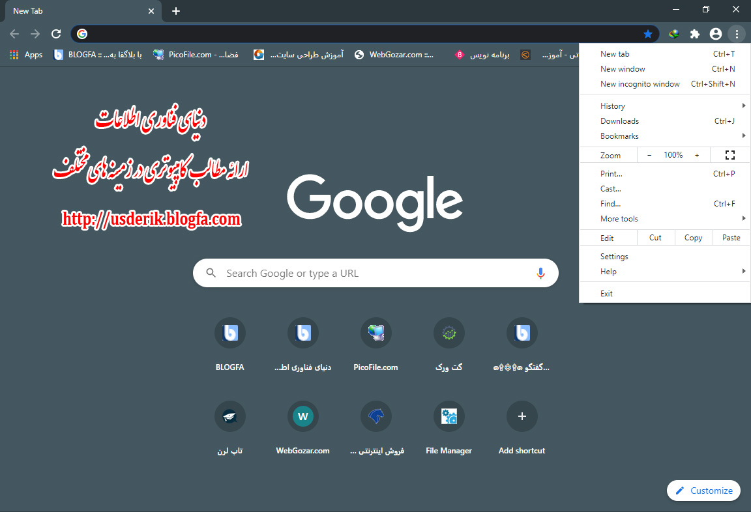Screen dimensions: 751x512
Task: Select Settings from the Chrome menu
Action: tap(614, 256)
